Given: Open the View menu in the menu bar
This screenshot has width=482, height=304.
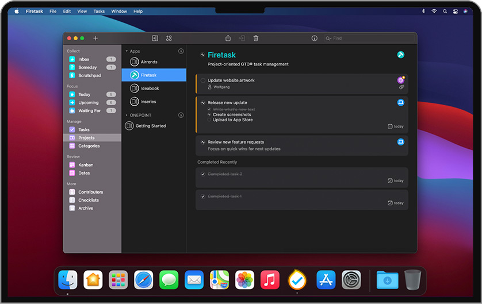Looking at the screenshot, I should (x=82, y=11).
